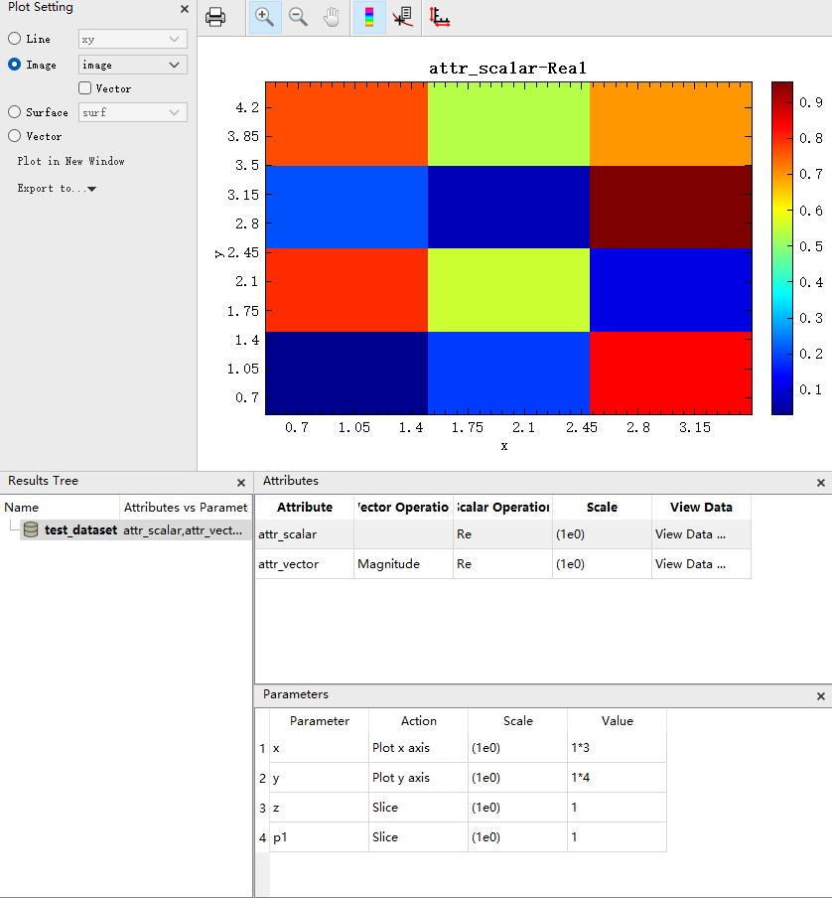
Task: Open the Surface type surf dropdown
Action: click(133, 112)
